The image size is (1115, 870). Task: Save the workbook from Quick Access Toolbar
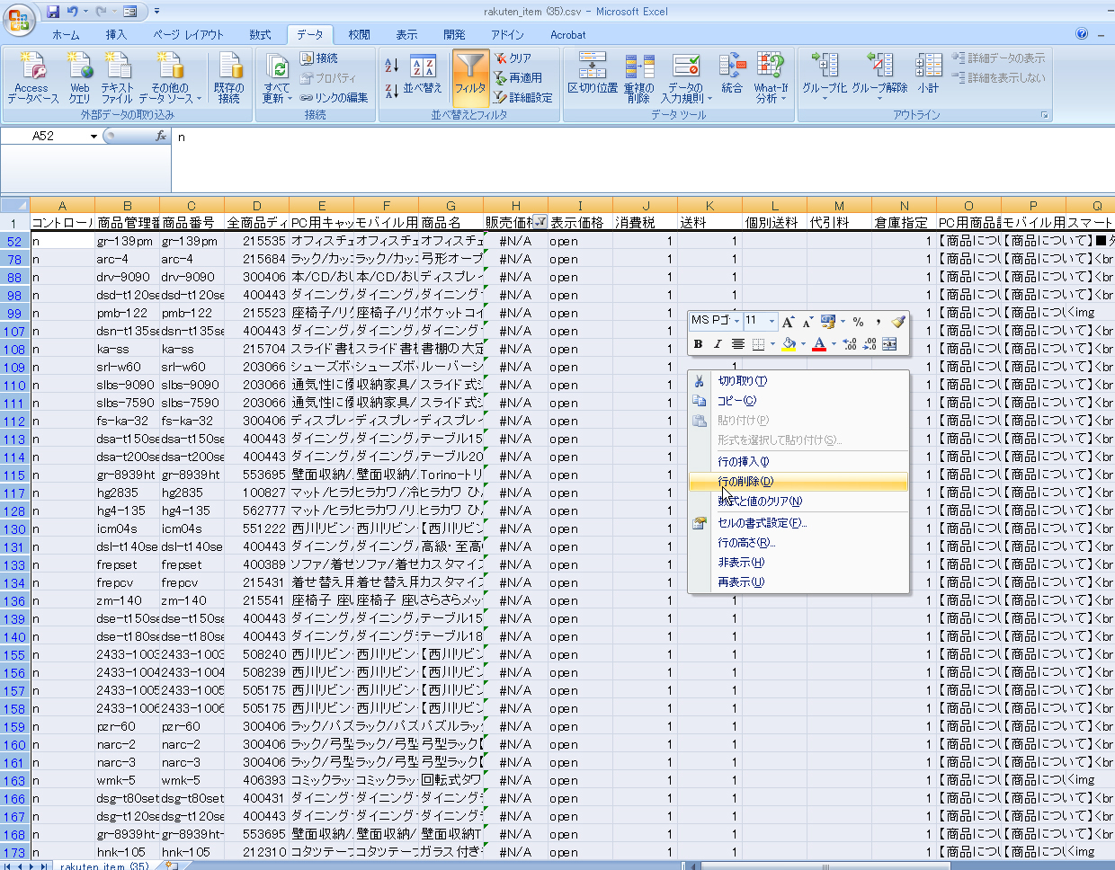(x=53, y=12)
